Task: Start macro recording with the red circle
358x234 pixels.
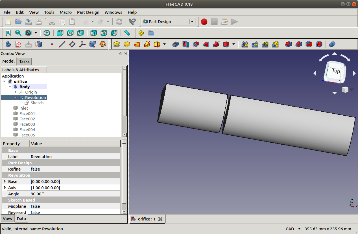Action: point(204,22)
